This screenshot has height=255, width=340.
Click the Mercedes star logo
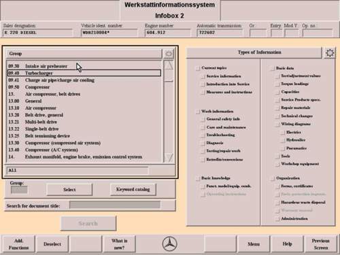(x=169, y=244)
